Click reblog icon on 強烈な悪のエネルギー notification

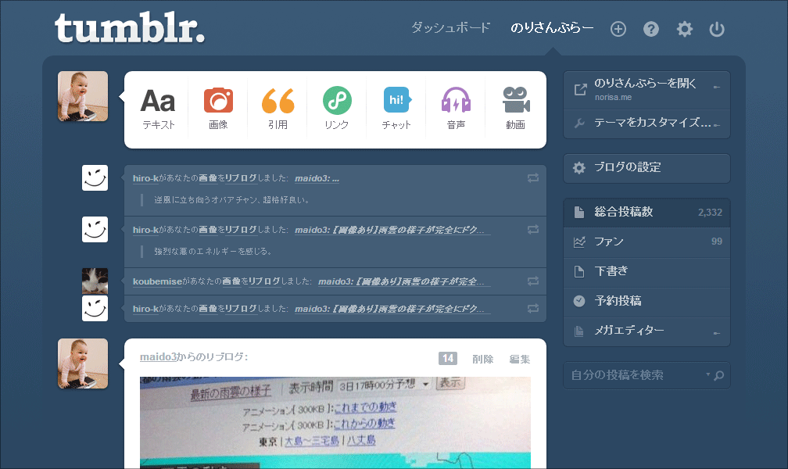pyautogui.click(x=533, y=229)
